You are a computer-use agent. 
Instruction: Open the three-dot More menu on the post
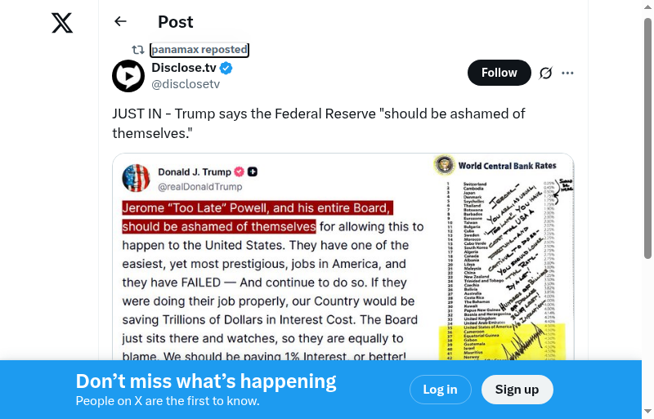tap(568, 73)
